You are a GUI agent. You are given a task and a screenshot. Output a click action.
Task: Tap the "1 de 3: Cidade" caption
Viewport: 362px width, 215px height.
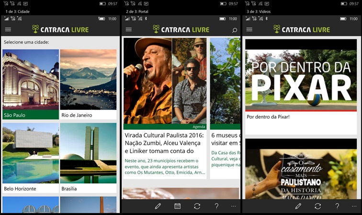pyautogui.click(x=18, y=12)
